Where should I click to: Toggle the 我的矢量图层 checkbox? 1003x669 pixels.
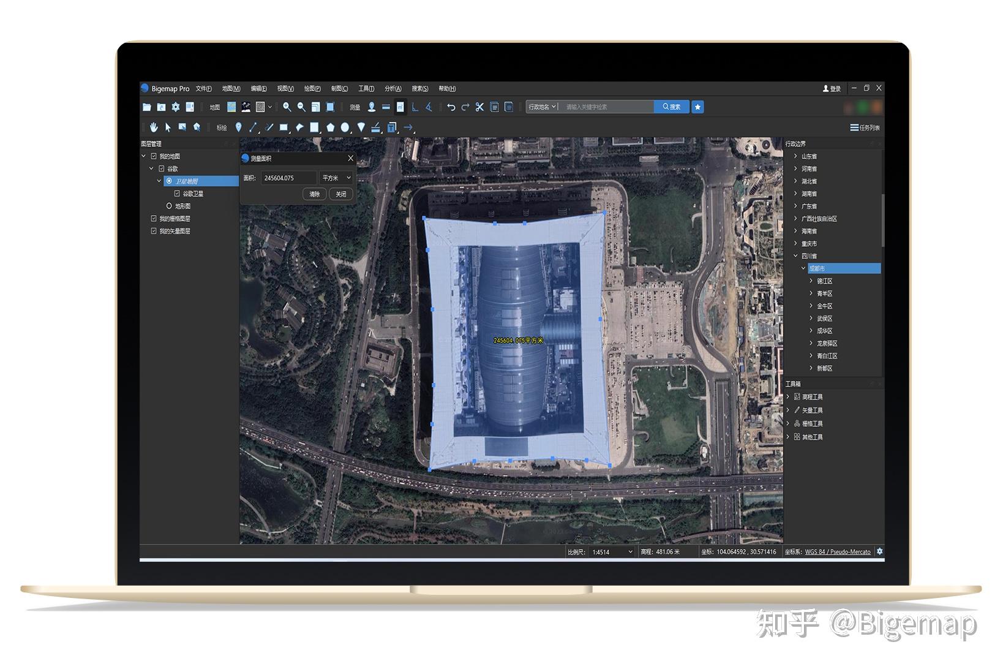153,231
